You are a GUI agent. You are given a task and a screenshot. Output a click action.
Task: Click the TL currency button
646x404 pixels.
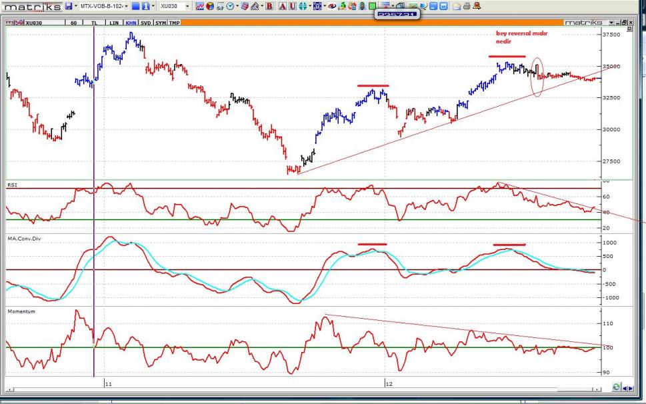coord(95,23)
